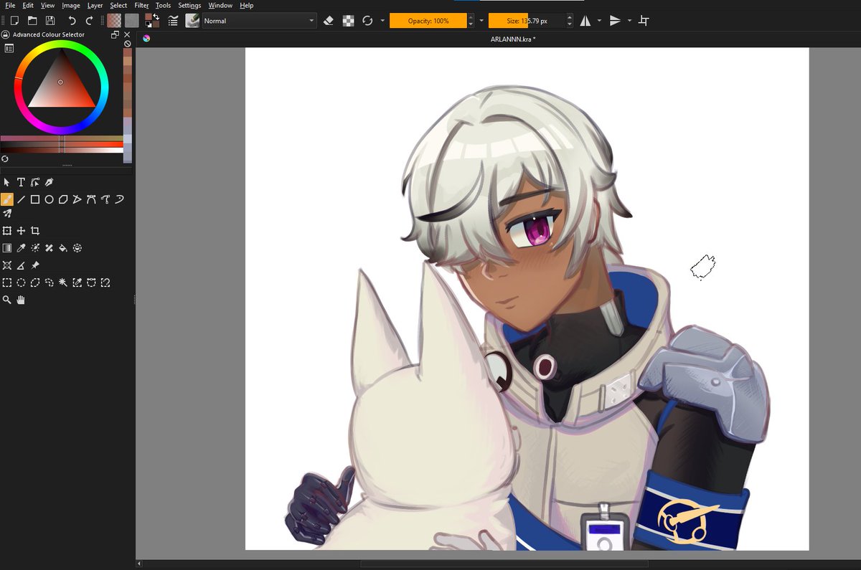Toggle preserve alpha checkerboard button
The width and height of the screenshot is (861, 570).
tap(348, 21)
